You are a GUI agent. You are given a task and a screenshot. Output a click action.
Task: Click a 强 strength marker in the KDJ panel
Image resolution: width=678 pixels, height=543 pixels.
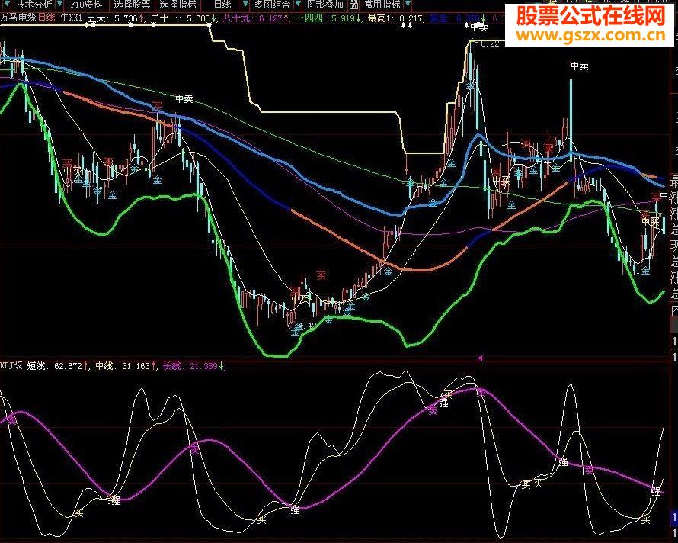tap(443, 403)
